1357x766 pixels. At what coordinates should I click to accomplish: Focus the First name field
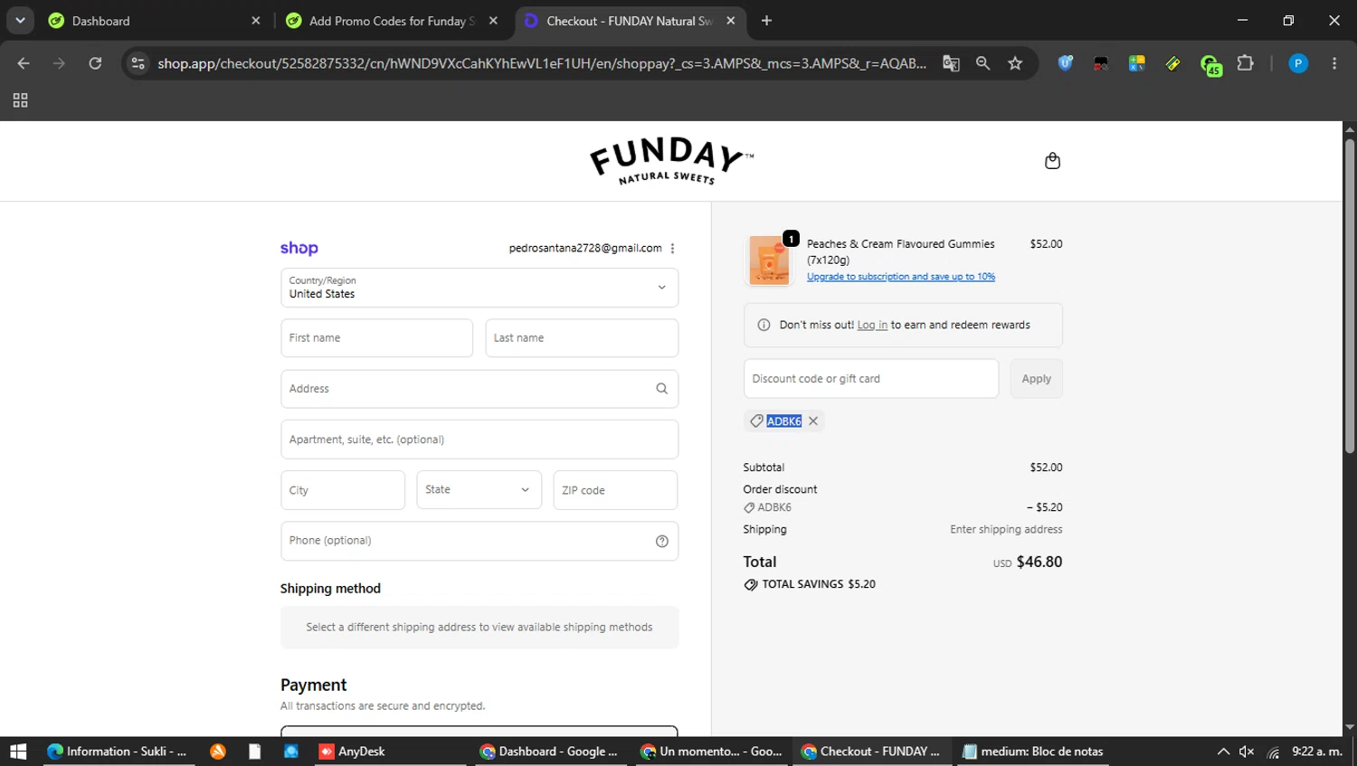(x=376, y=338)
